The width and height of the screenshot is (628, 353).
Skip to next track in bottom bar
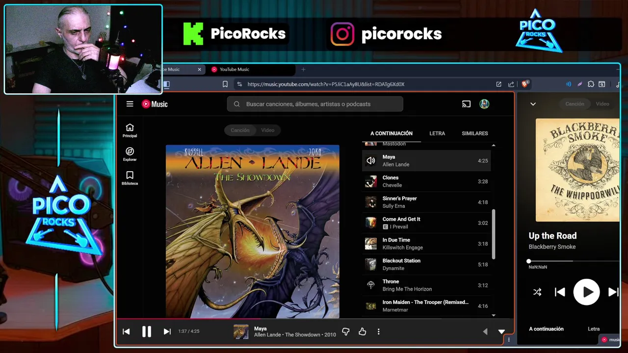point(167,331)
